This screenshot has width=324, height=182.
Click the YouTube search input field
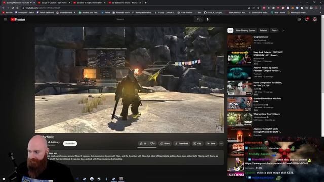(x=153, y=19)
